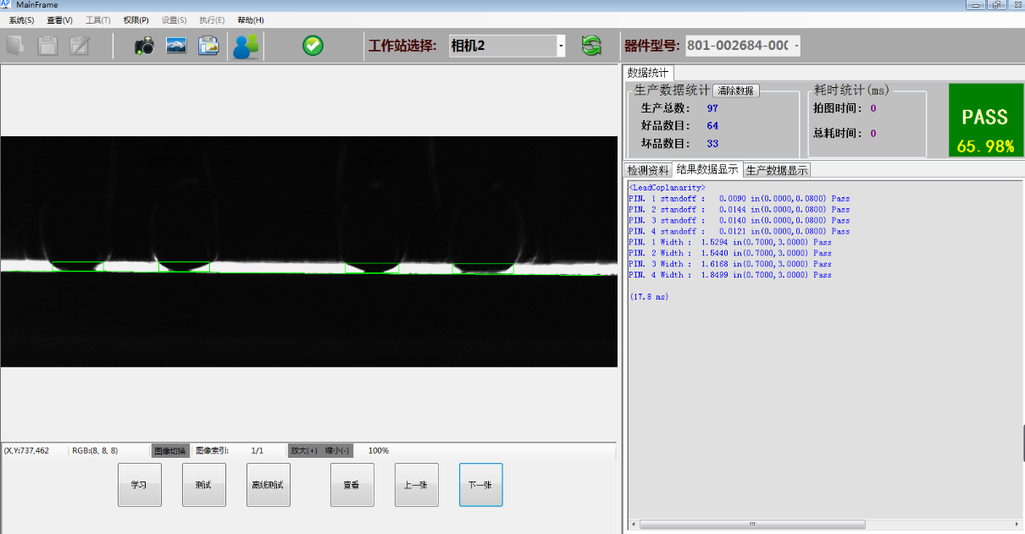The image size is (1025, 534).
Task: Click the green refresh arrows icon
Action: pos(591,46)
